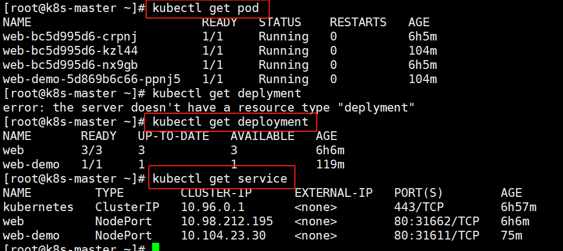Click the UP-TO-DATE column header
Image resolution: width=563 pixels, height=251 pixels.
[x=173, y=136]
